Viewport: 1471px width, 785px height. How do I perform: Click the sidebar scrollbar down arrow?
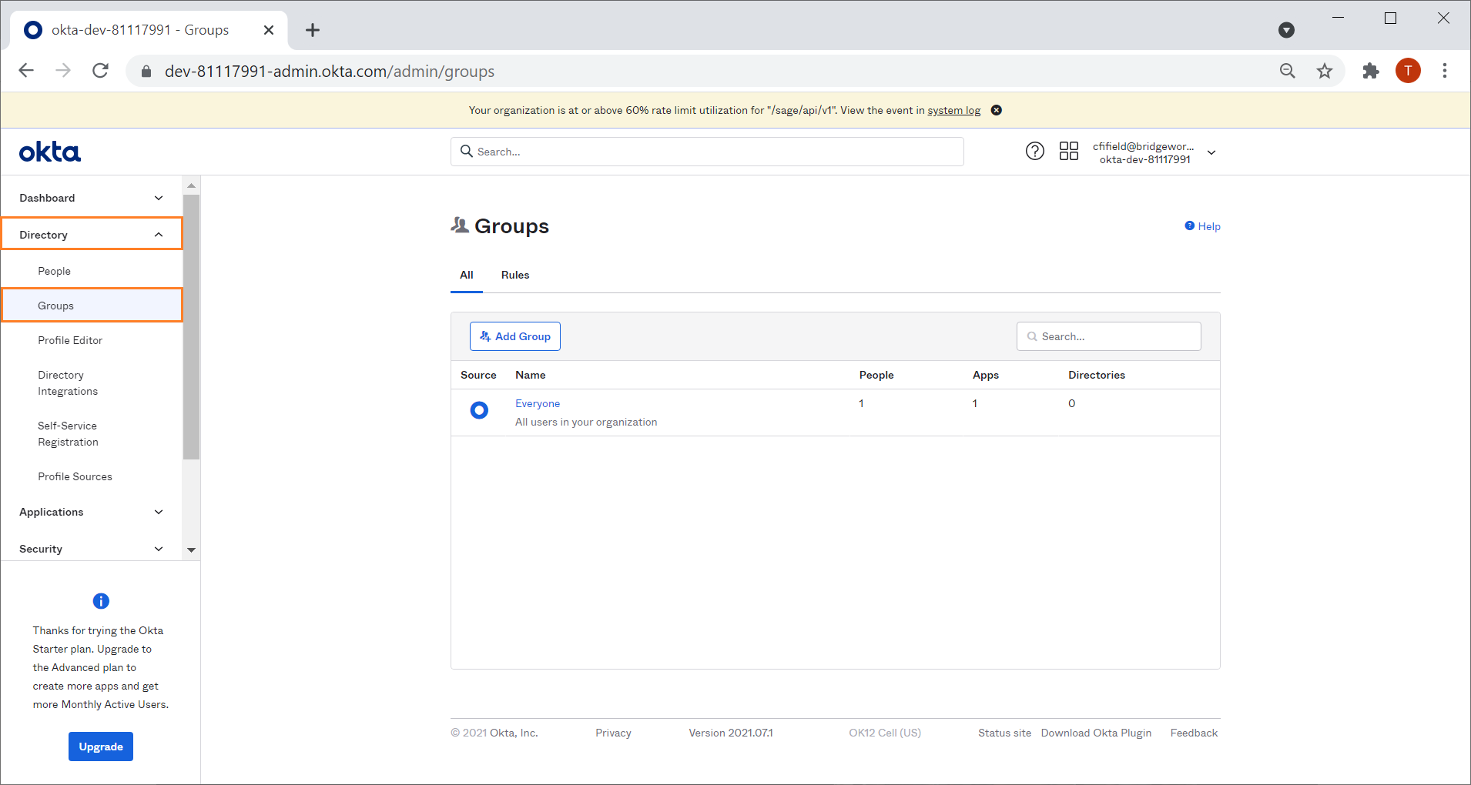pos(191,550)
